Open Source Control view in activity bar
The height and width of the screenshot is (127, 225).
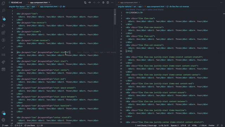[4, 18]
